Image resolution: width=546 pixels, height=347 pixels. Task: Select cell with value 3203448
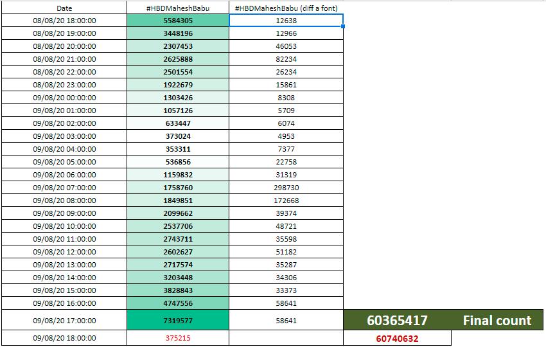click(x=178, y=278)
